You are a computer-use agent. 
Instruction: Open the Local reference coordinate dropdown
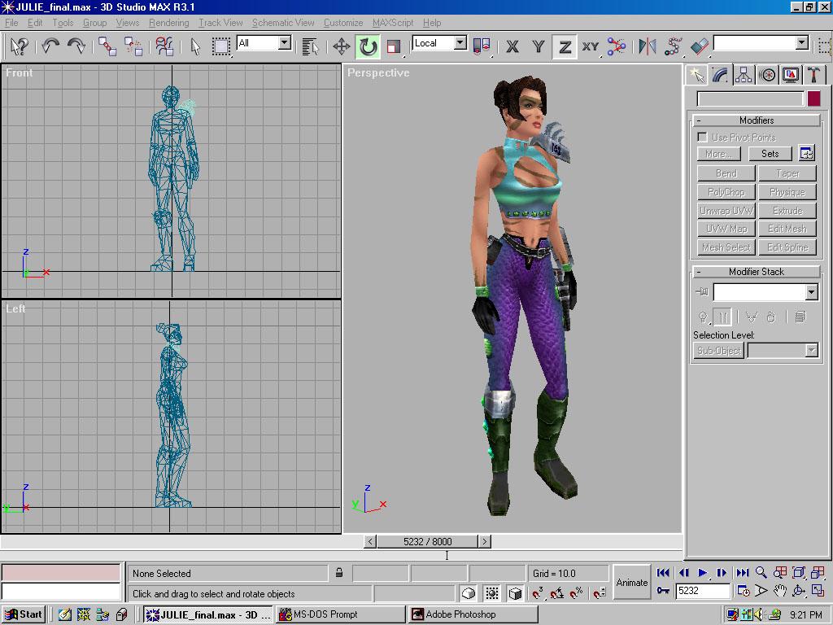(460, 43)
